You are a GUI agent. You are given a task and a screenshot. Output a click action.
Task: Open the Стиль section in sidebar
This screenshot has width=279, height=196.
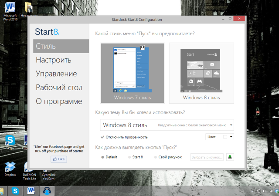tap(61, 46)
